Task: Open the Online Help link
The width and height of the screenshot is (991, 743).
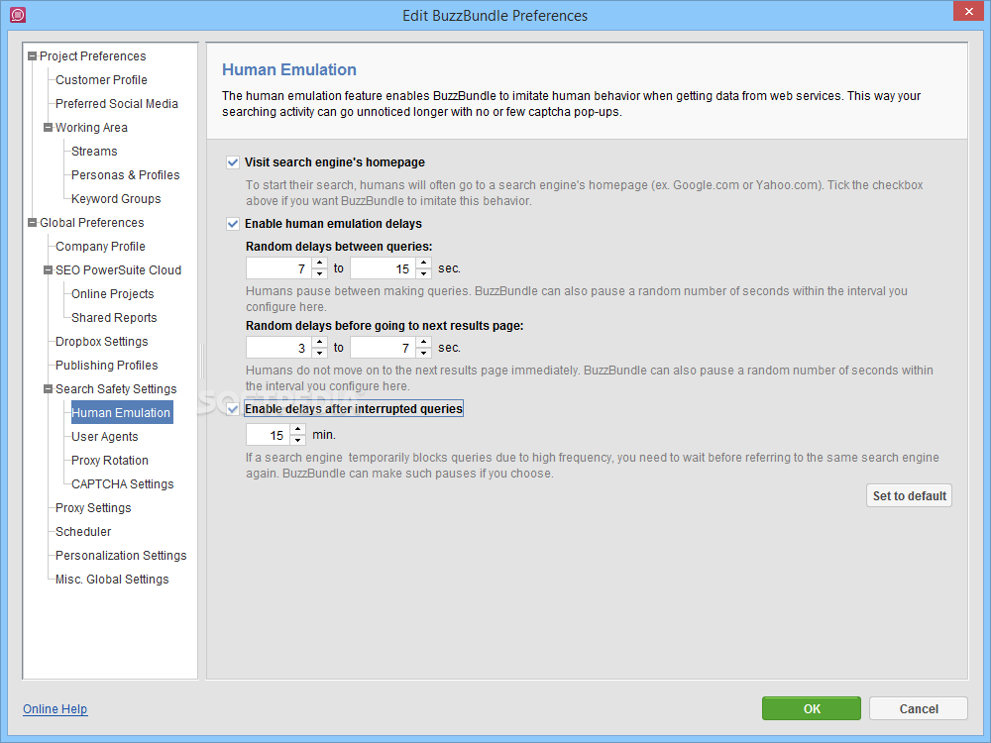Action: tap(55, 709)
